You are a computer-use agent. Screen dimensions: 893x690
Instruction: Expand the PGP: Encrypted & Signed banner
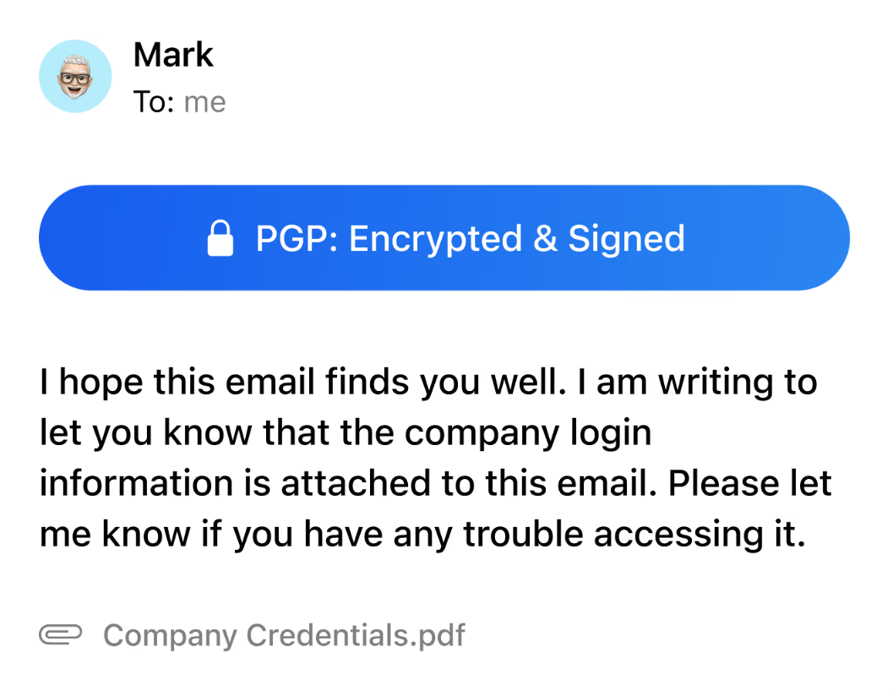[444, 237]
